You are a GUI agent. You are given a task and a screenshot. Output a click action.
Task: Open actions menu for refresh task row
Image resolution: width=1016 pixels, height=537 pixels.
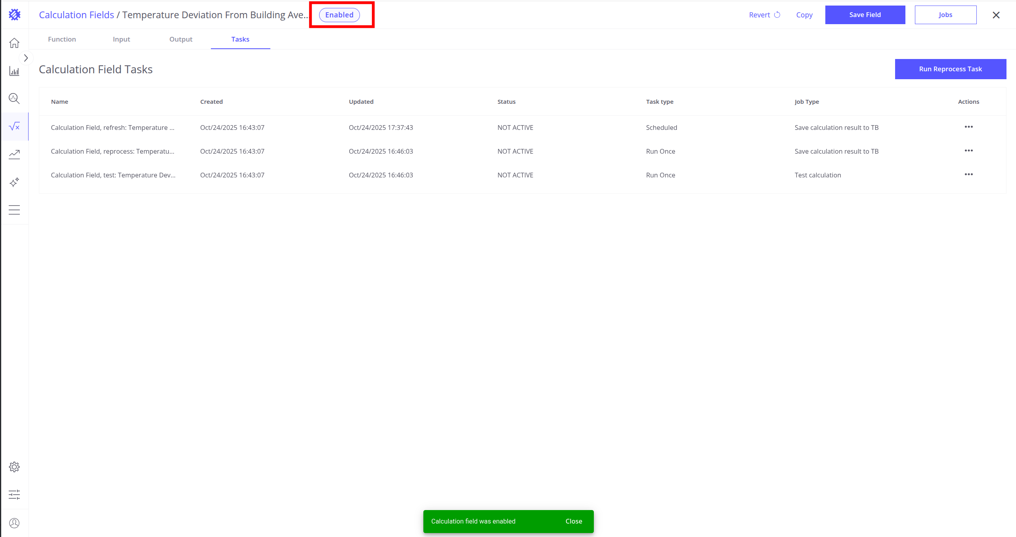click(968, 127)
